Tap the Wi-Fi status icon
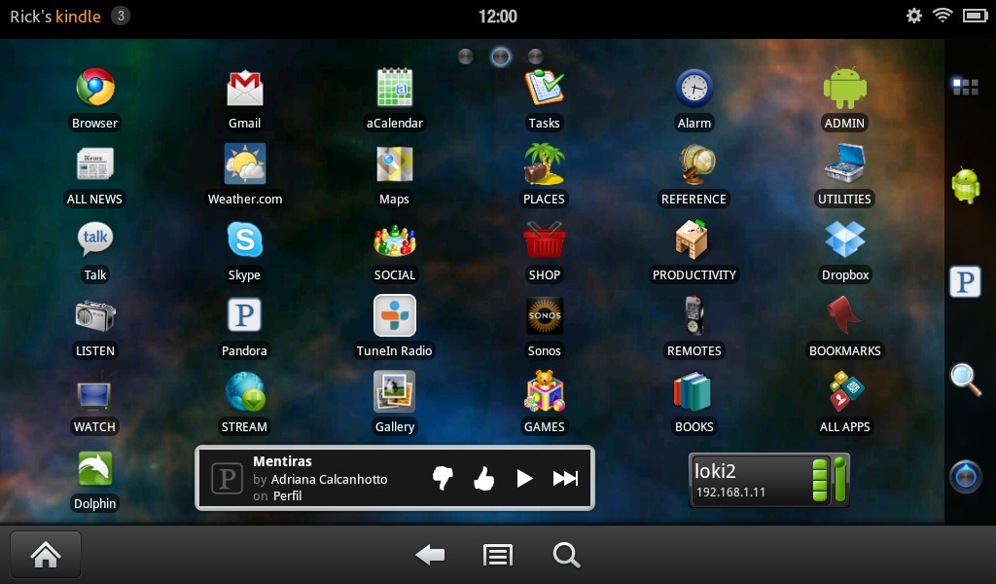The image size is (996, 584). point(943,16)
